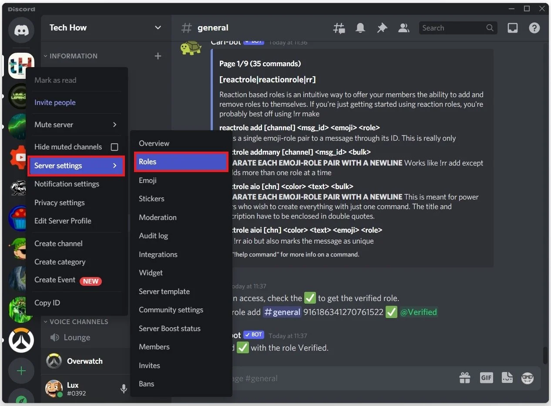Open Invites entry in submenu

[181, 365]
